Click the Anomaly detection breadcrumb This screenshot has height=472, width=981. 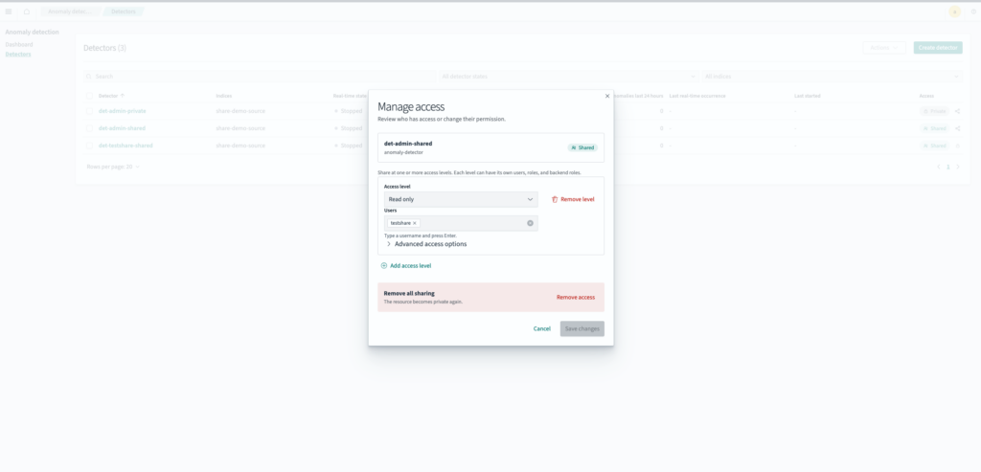[69, 11]
